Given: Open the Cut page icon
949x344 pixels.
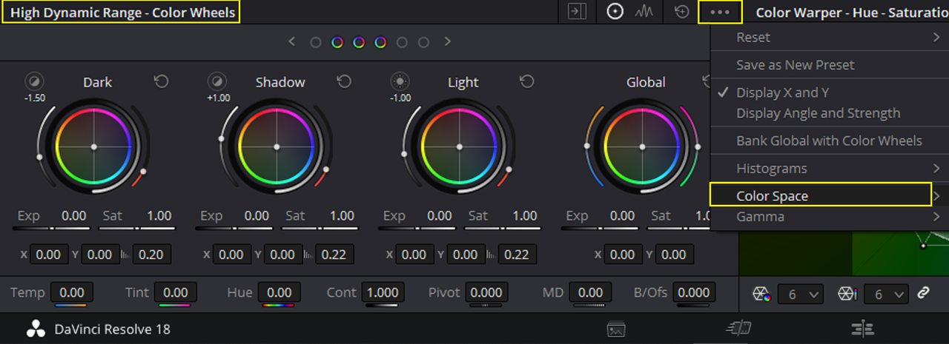Looking at the screenshot, I should (739, 329).
